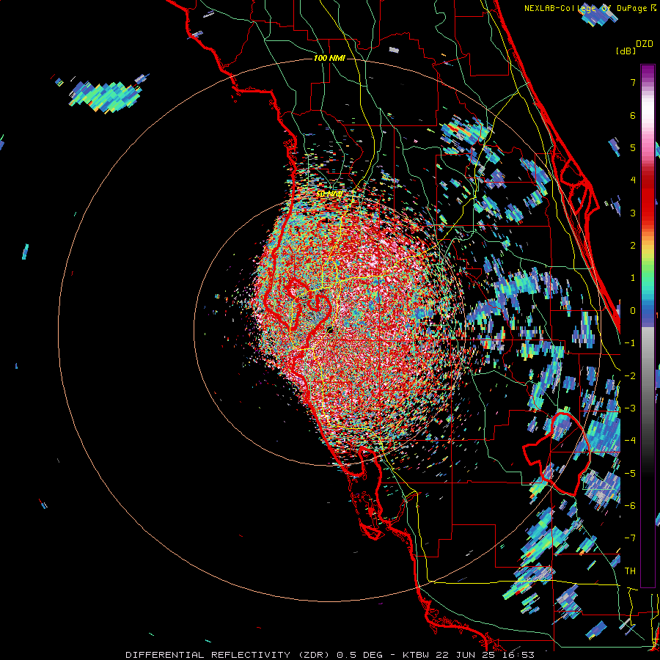This screenshot has width=660, height=660.
Task: Click the 7 tick label on the scale
Action: tap(633, 82)
